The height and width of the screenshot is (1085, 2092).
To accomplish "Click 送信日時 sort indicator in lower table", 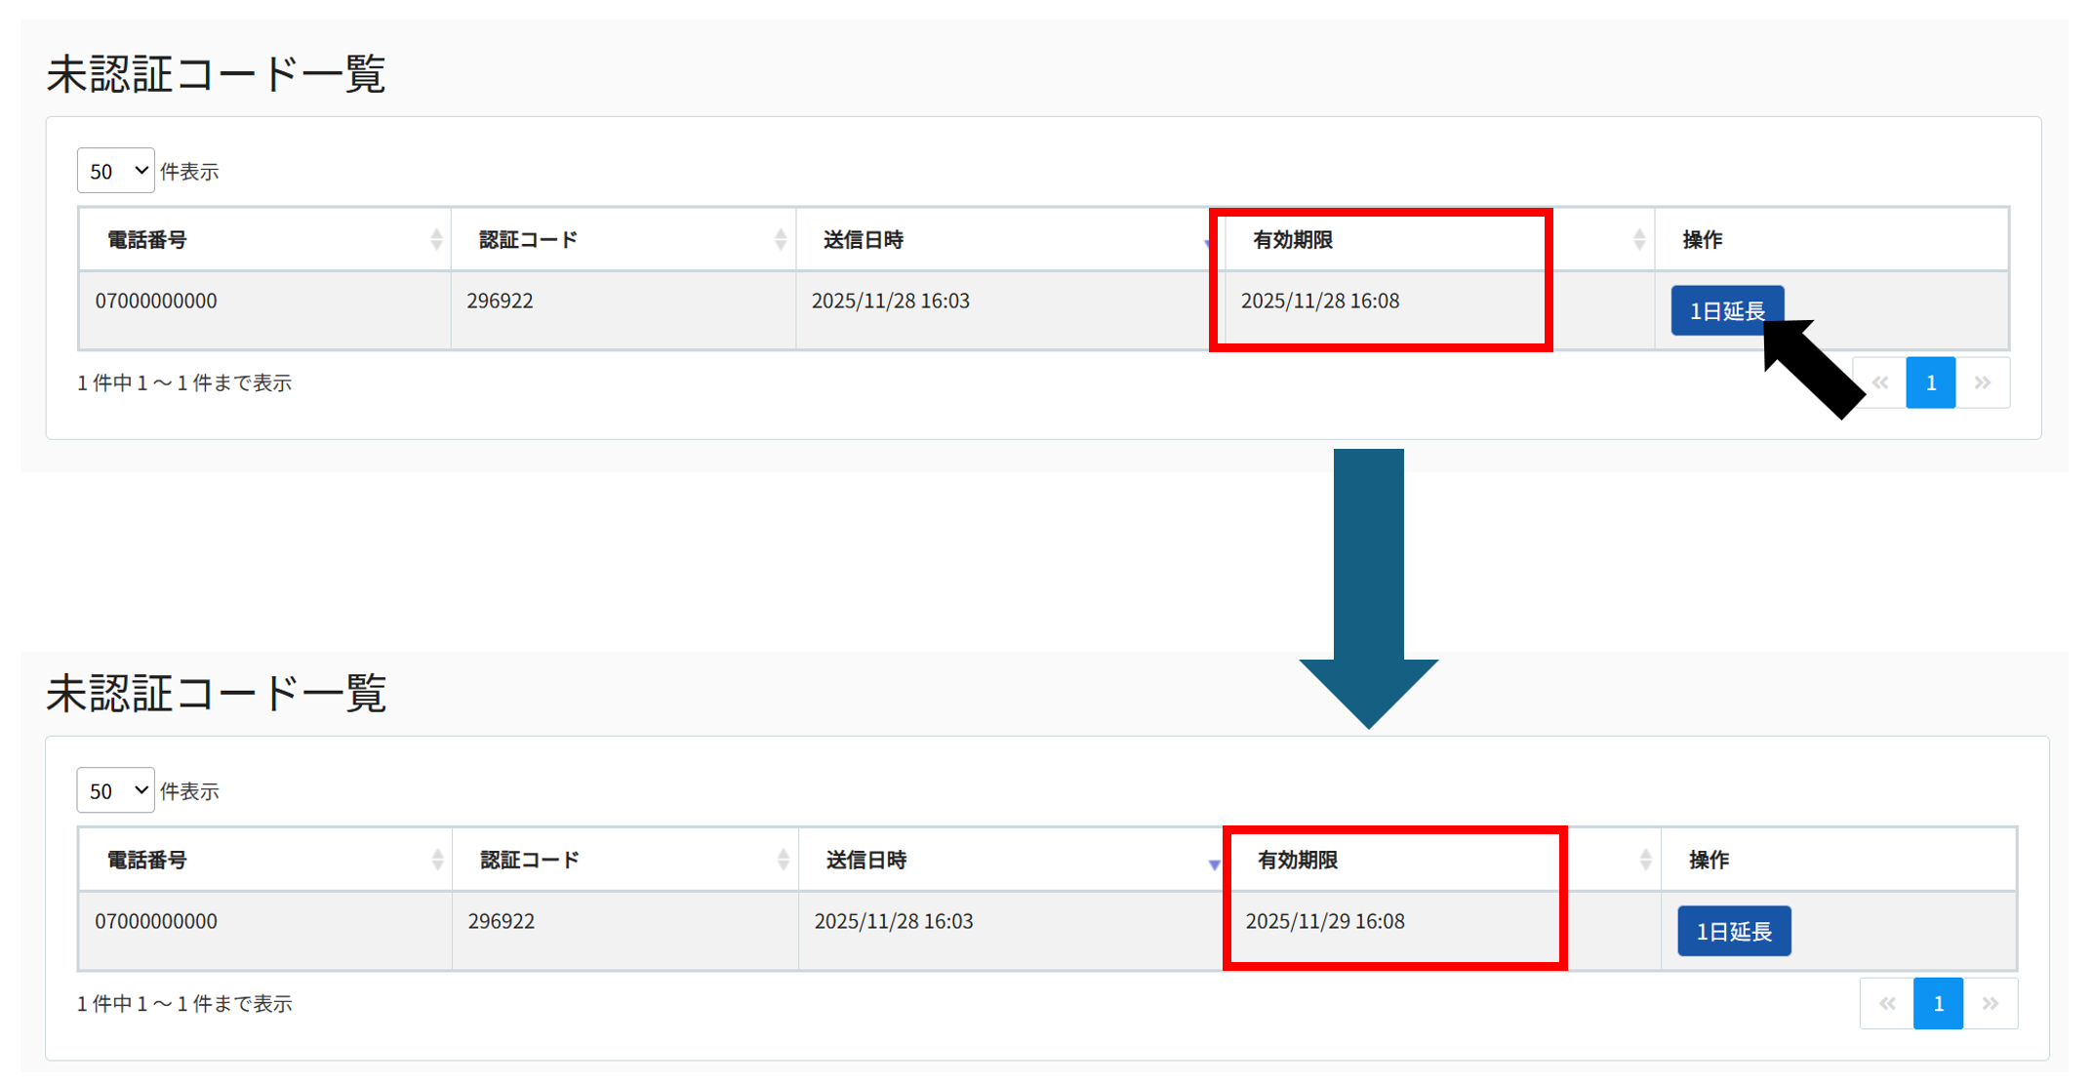I will coord(1214,864).
